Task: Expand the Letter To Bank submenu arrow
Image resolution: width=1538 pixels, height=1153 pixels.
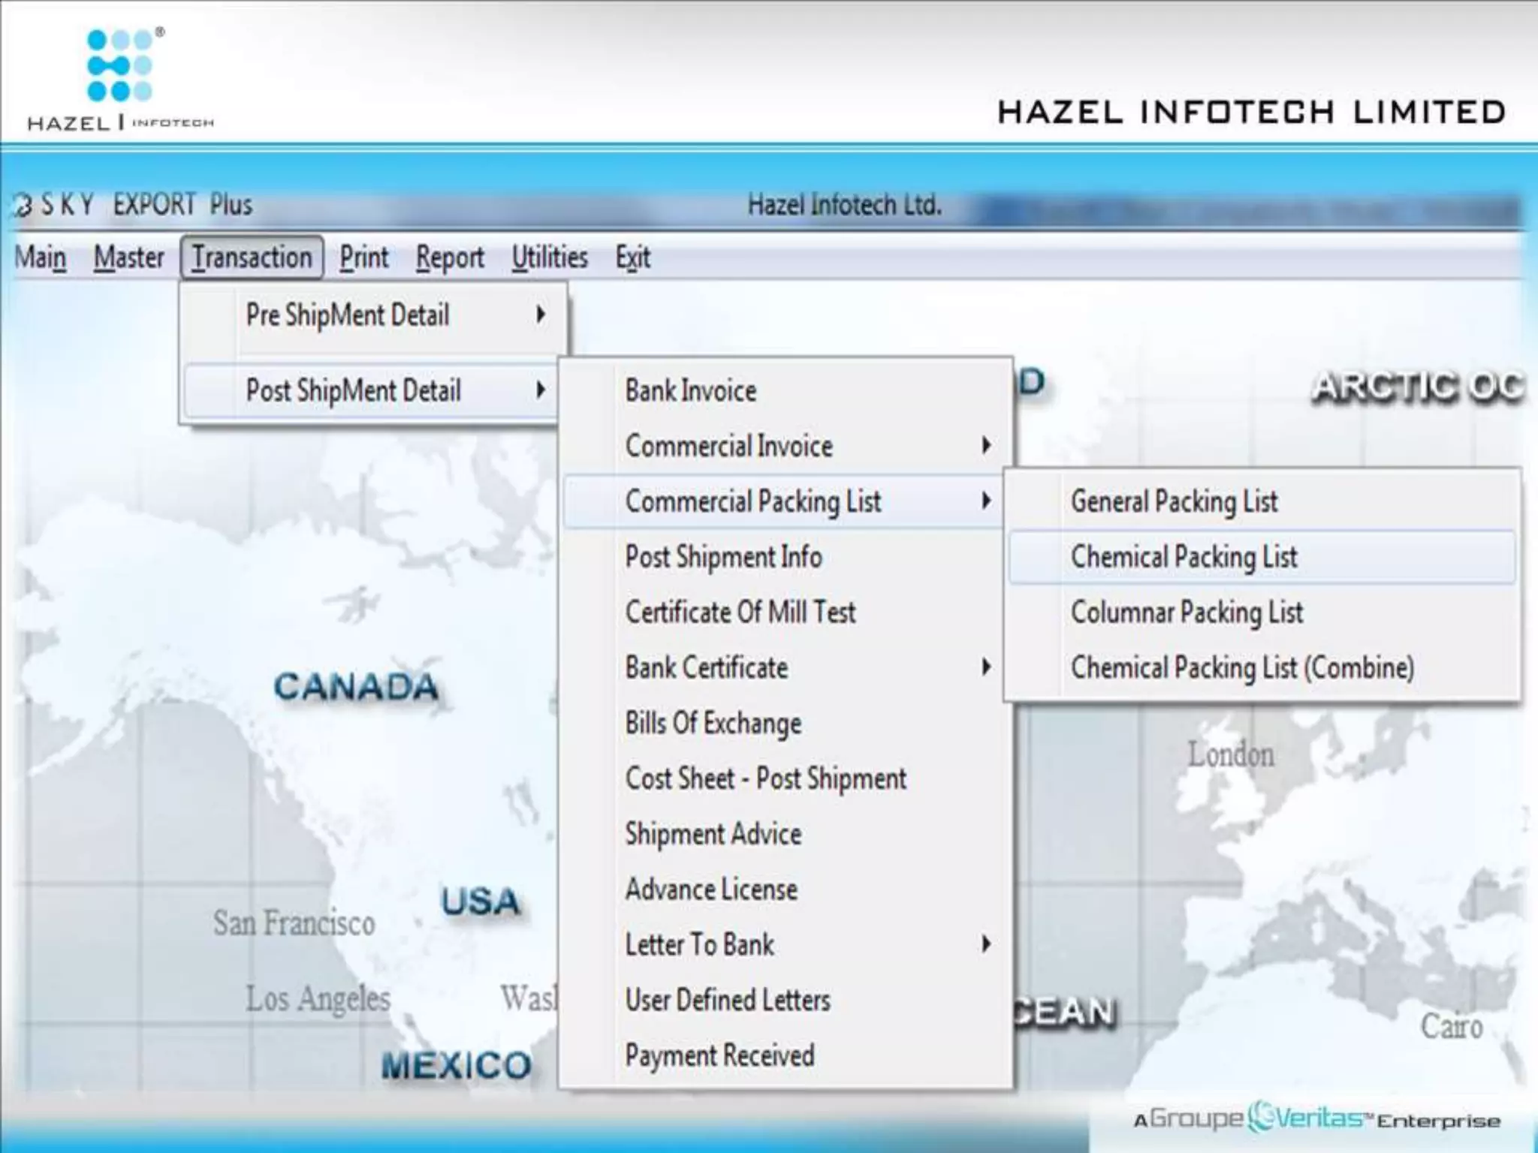Action: 986,944
